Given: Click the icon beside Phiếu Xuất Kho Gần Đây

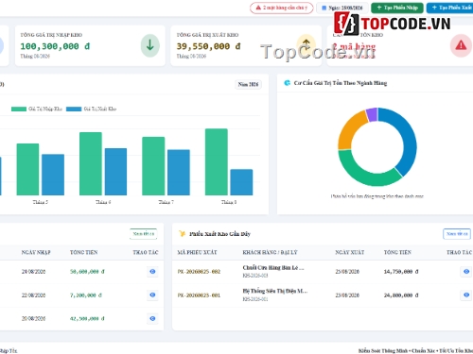Looking at the screenshot, I should [x=182, y=234].
